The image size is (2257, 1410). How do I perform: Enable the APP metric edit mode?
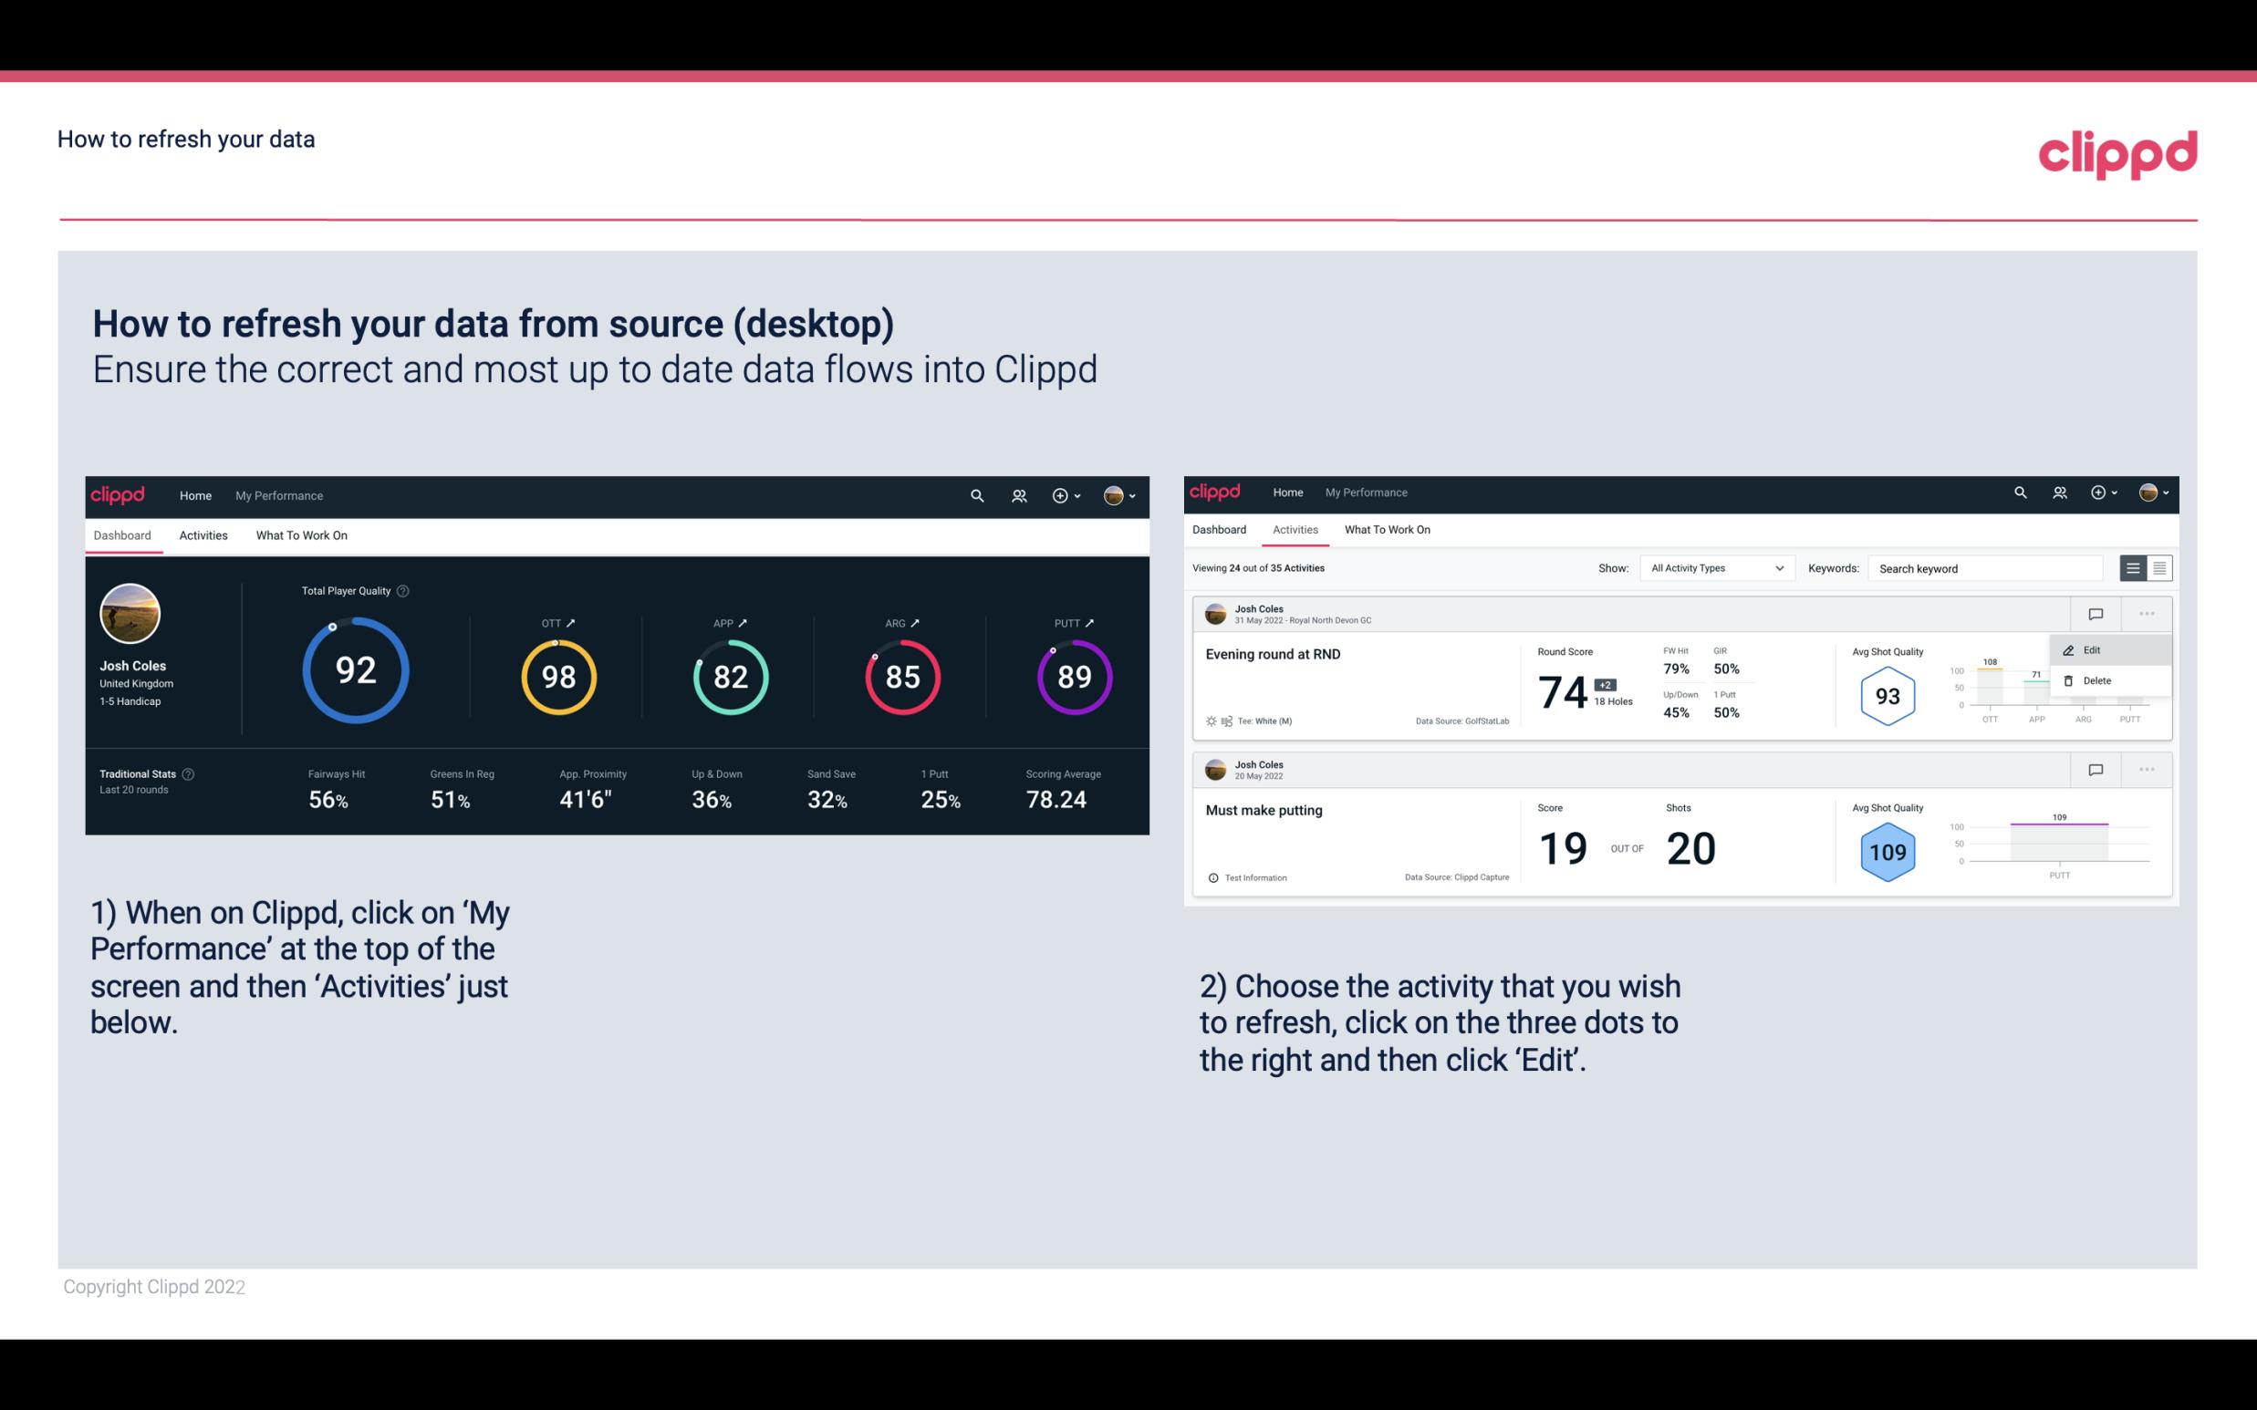point(744,622)
